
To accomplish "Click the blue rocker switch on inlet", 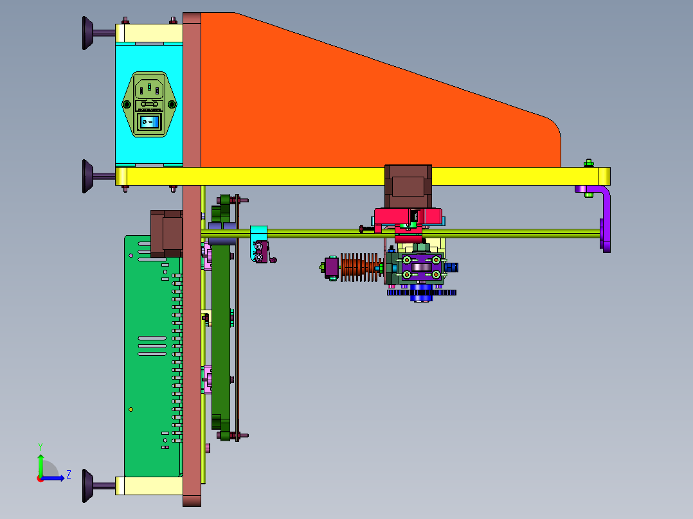I will pos(149,121).
